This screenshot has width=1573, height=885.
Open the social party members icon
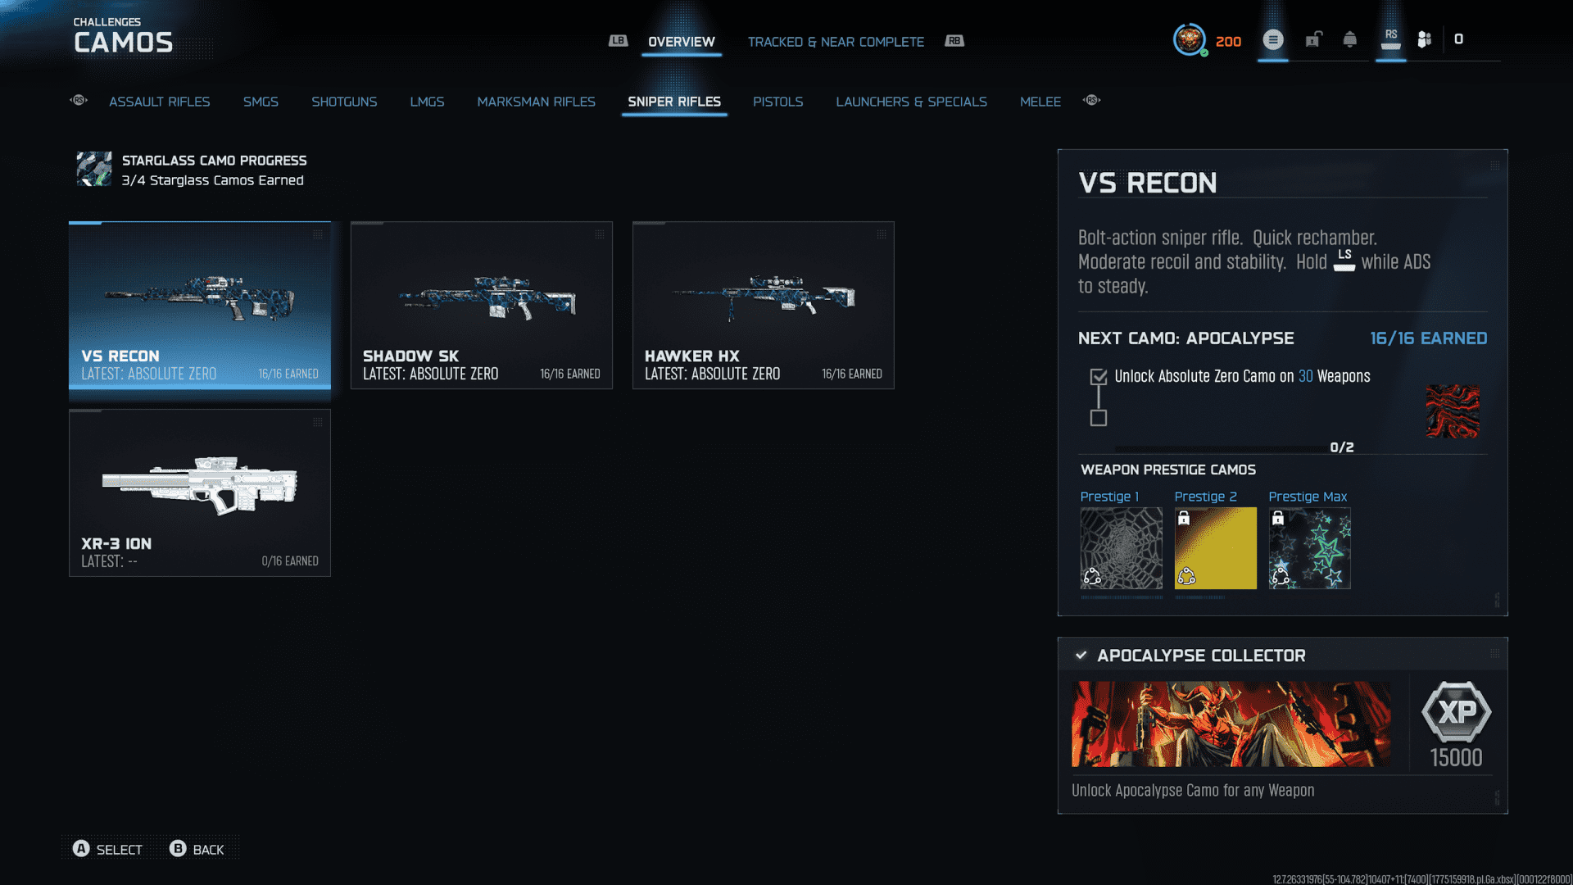tap(1425, 39)
